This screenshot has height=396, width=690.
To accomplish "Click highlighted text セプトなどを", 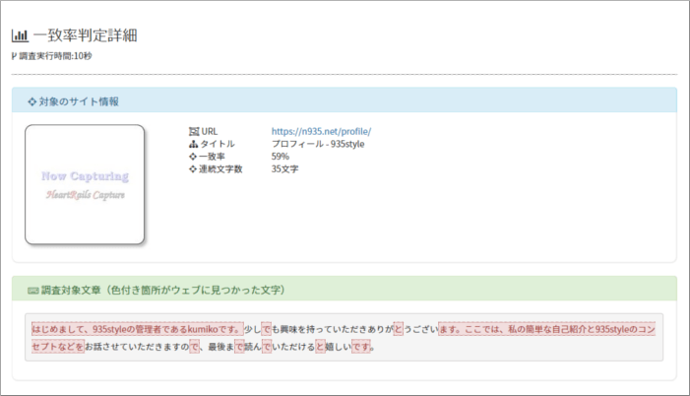I will point(57,347).
